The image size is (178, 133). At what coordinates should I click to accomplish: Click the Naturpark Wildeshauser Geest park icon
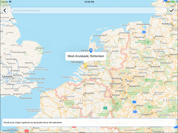point(148,42)
